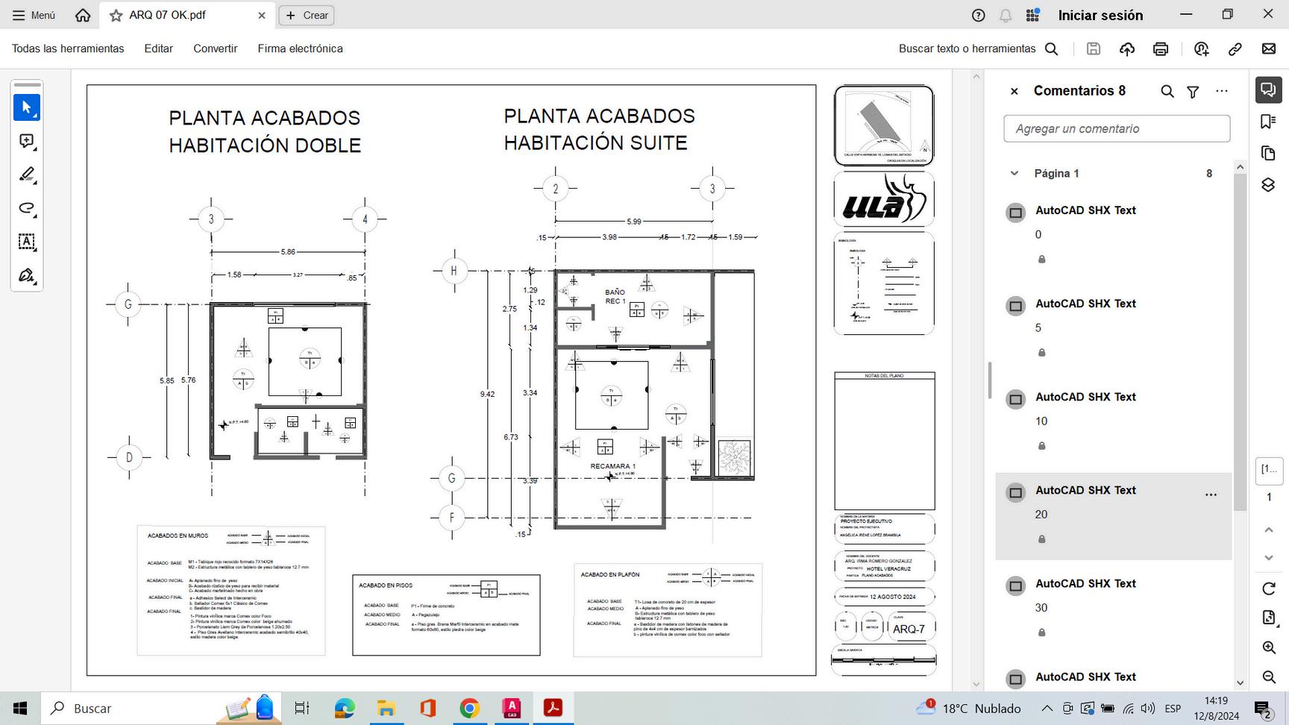Select the ARQ 07 OK.pdf tab

187,15
